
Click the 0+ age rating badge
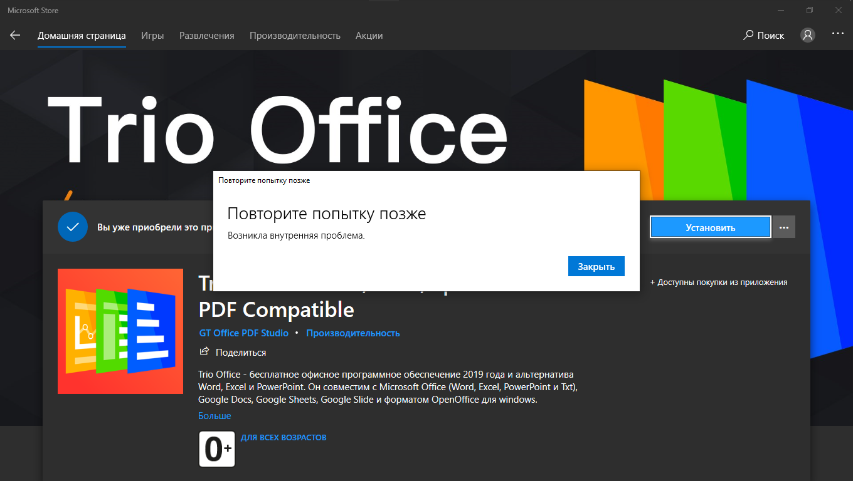(217, 449)
